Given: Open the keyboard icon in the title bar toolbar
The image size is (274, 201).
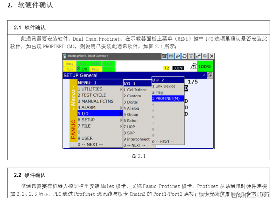Looking at the screenshot, I should tap(171, 56).
